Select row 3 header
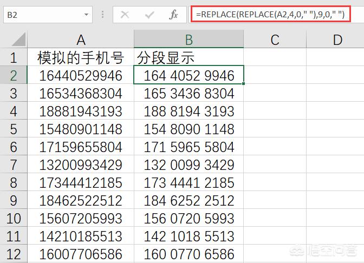Image resolution: width=364 pixels, height=263 pixels. point(14,93)
